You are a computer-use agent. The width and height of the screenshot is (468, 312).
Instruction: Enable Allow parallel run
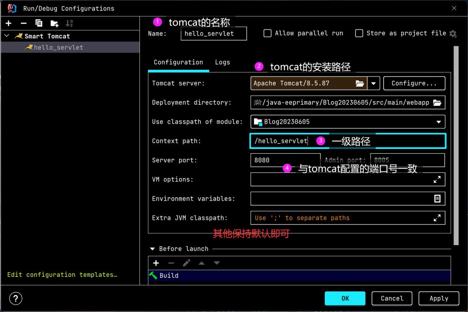(268, 33)
